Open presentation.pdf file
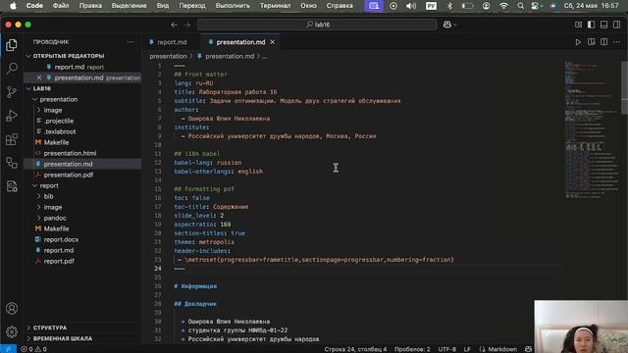628x353 pixels. tap(69, 175)
